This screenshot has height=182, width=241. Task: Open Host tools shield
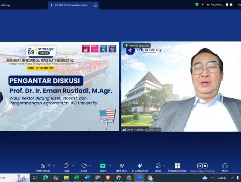(x=122, y=168)
